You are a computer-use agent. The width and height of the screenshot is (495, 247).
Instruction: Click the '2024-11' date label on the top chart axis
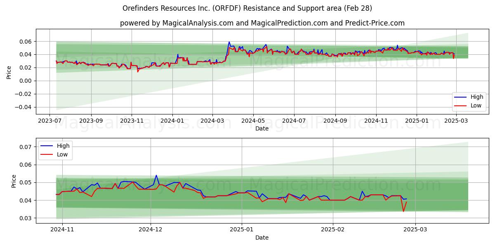coord(376,121)
